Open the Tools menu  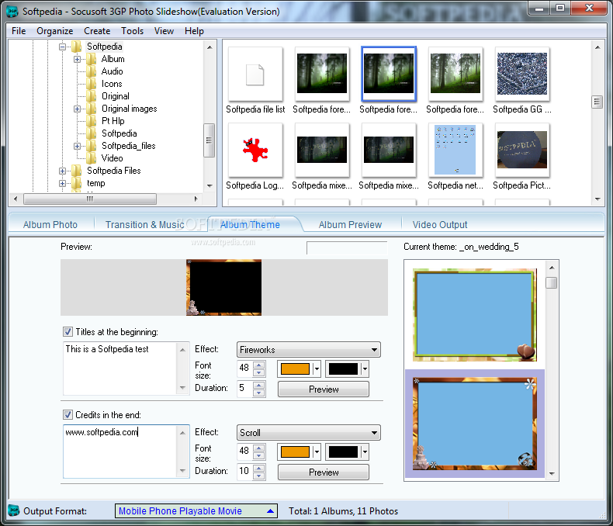tap(132, 31)
